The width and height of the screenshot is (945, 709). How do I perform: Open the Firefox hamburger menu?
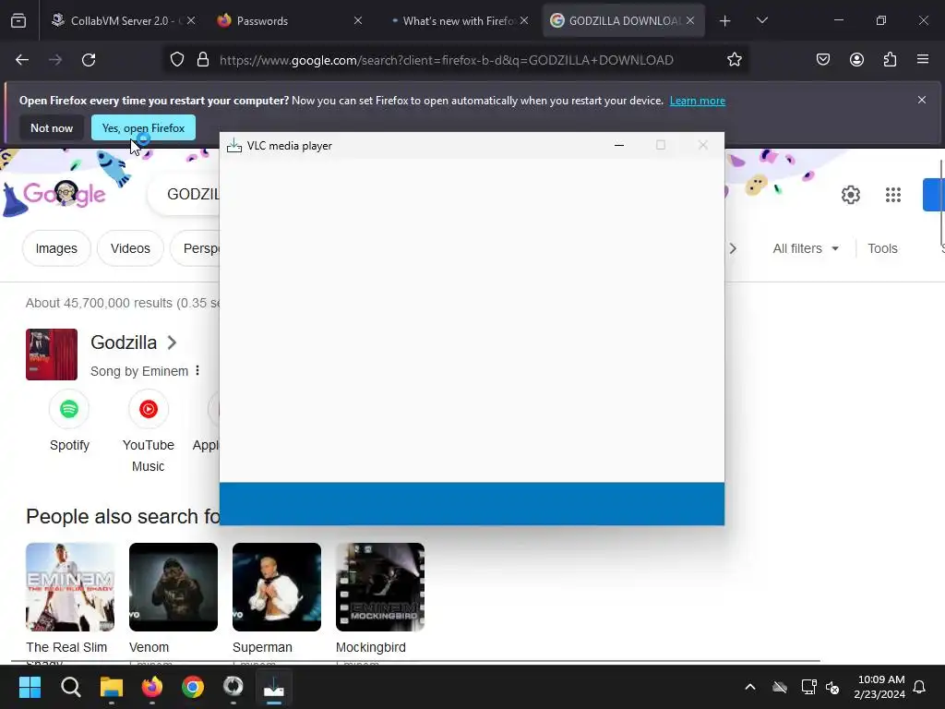[923, 60]
